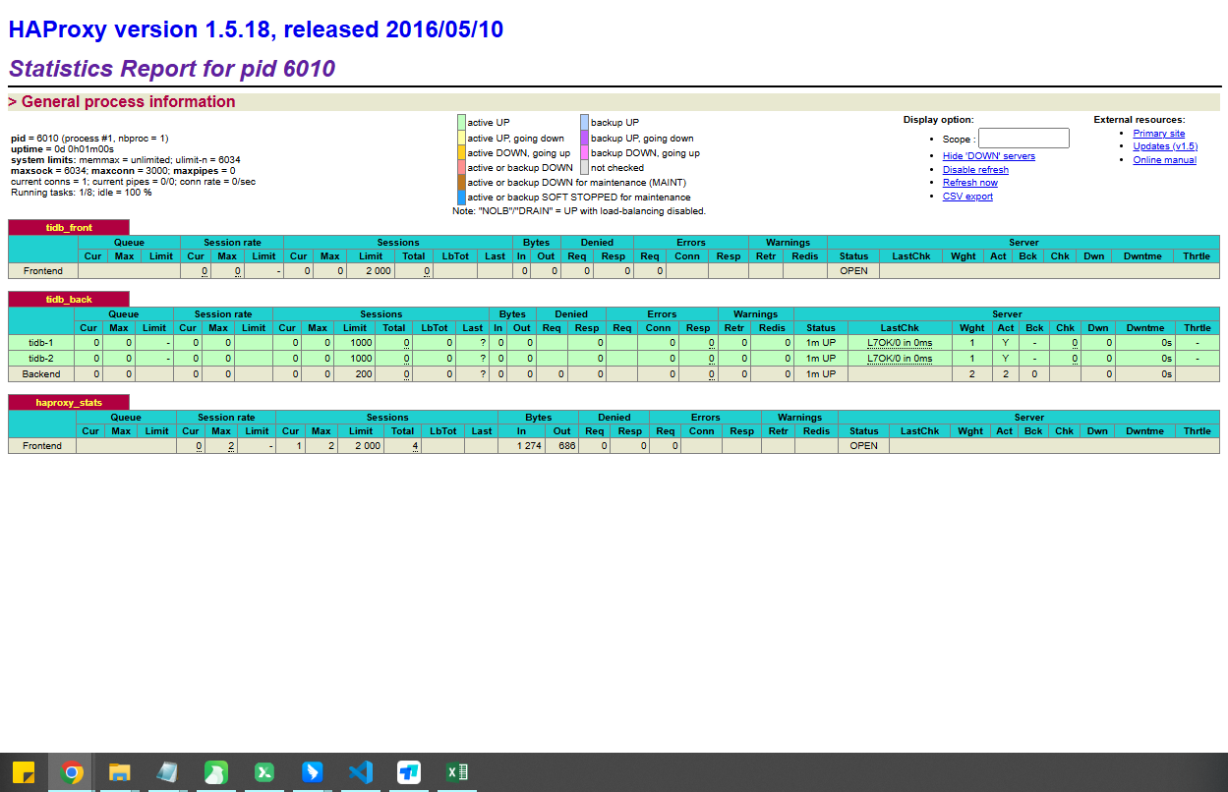1228x792 pixels.
Task: Click the 'Refresh now' link
Action: (970, 183)
